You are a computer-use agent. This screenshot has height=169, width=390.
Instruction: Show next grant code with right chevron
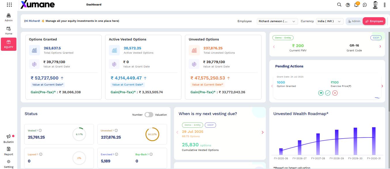[x=380, y=46]
